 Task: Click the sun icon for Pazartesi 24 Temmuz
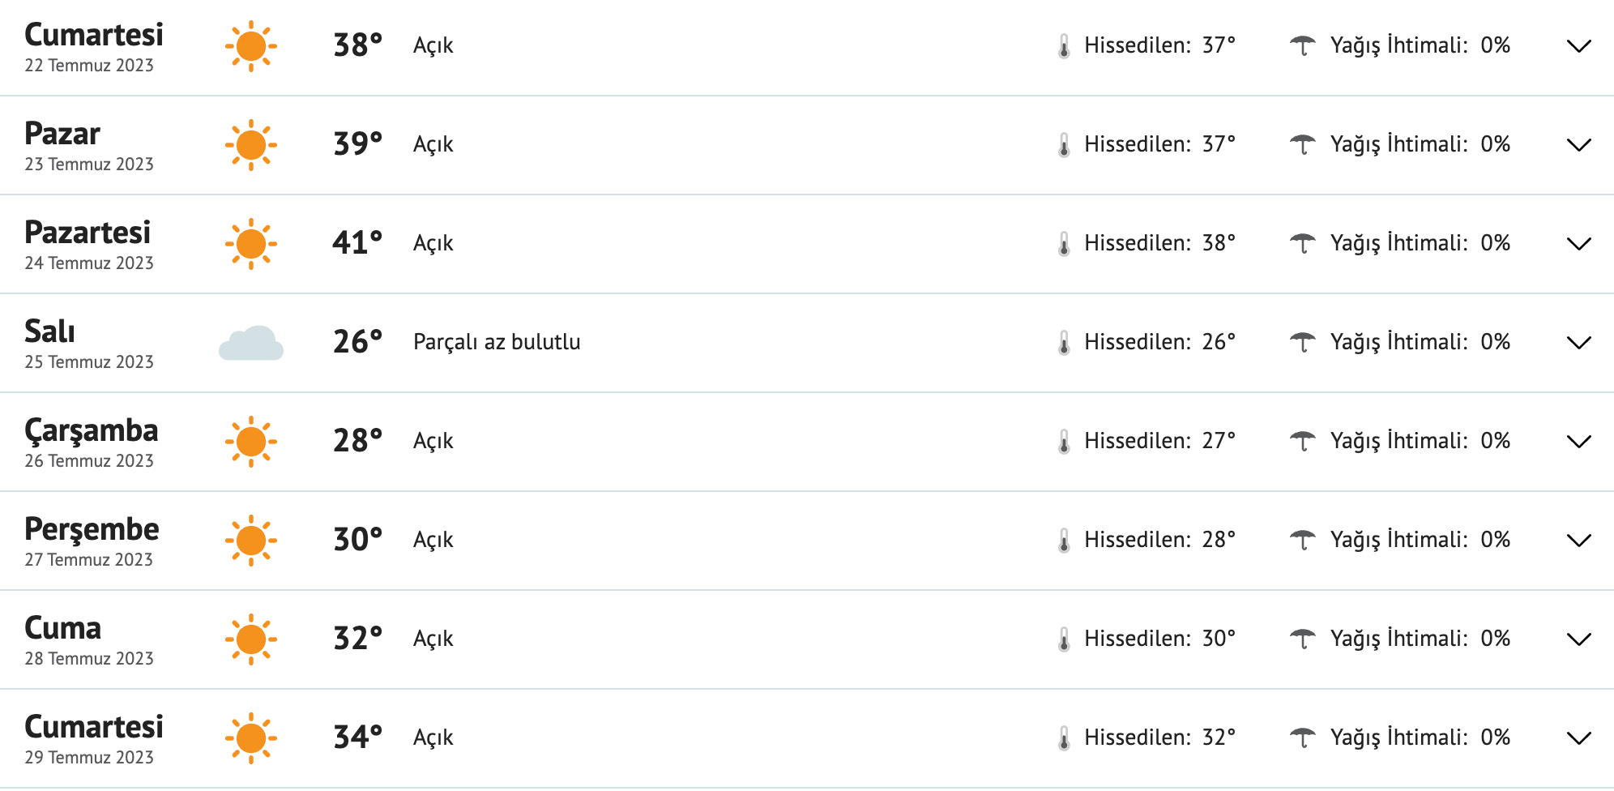pyautogui.click(x=251, y=244)
